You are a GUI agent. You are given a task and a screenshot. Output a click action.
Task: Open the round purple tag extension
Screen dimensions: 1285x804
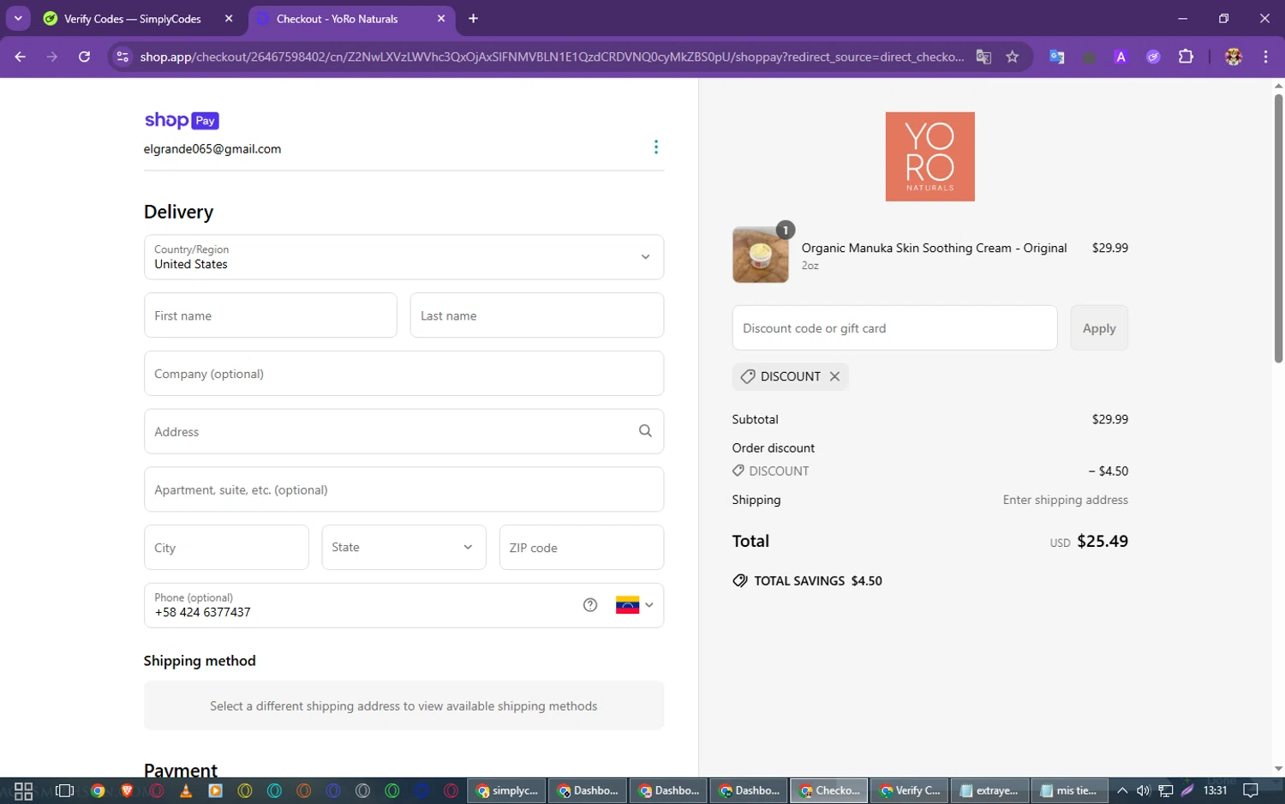[1153, 57]
